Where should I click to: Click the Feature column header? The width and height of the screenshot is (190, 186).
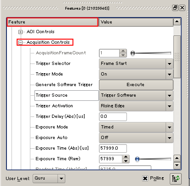tap(52, 22)
